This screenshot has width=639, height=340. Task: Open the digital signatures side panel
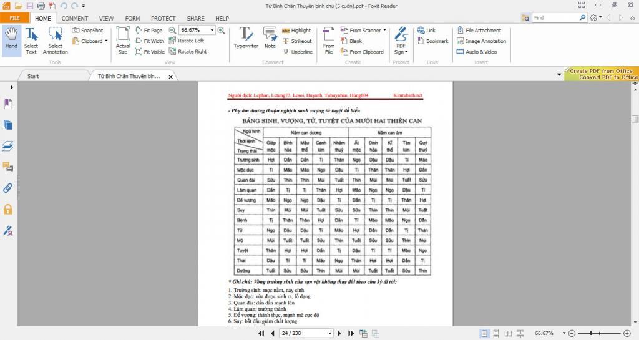[x=7, y=230]
